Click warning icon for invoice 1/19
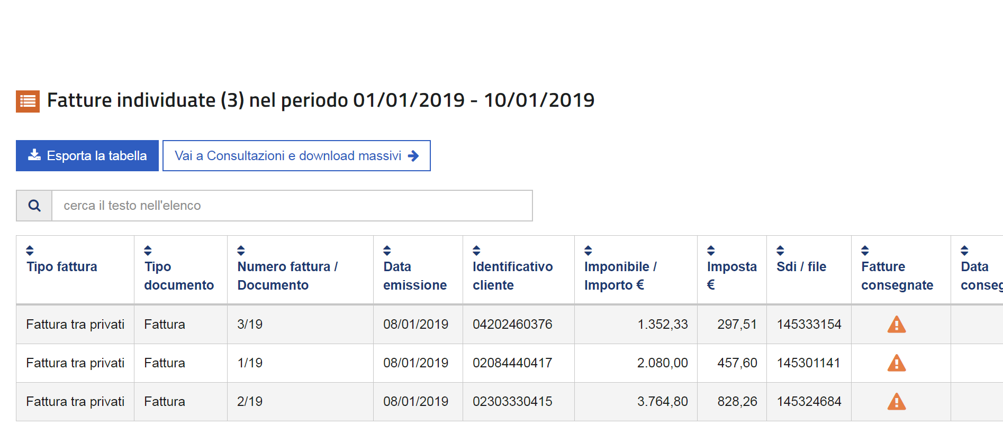Image resolution: width=1003 pixels, height=444 pixels. [x=896, y=363]
